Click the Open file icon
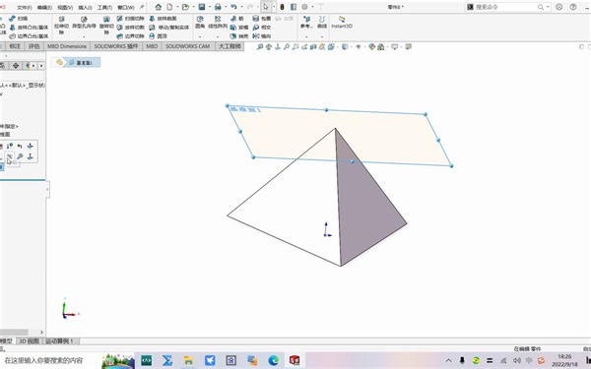Screen dimensions: 591x369 click(x=185, y=7)
